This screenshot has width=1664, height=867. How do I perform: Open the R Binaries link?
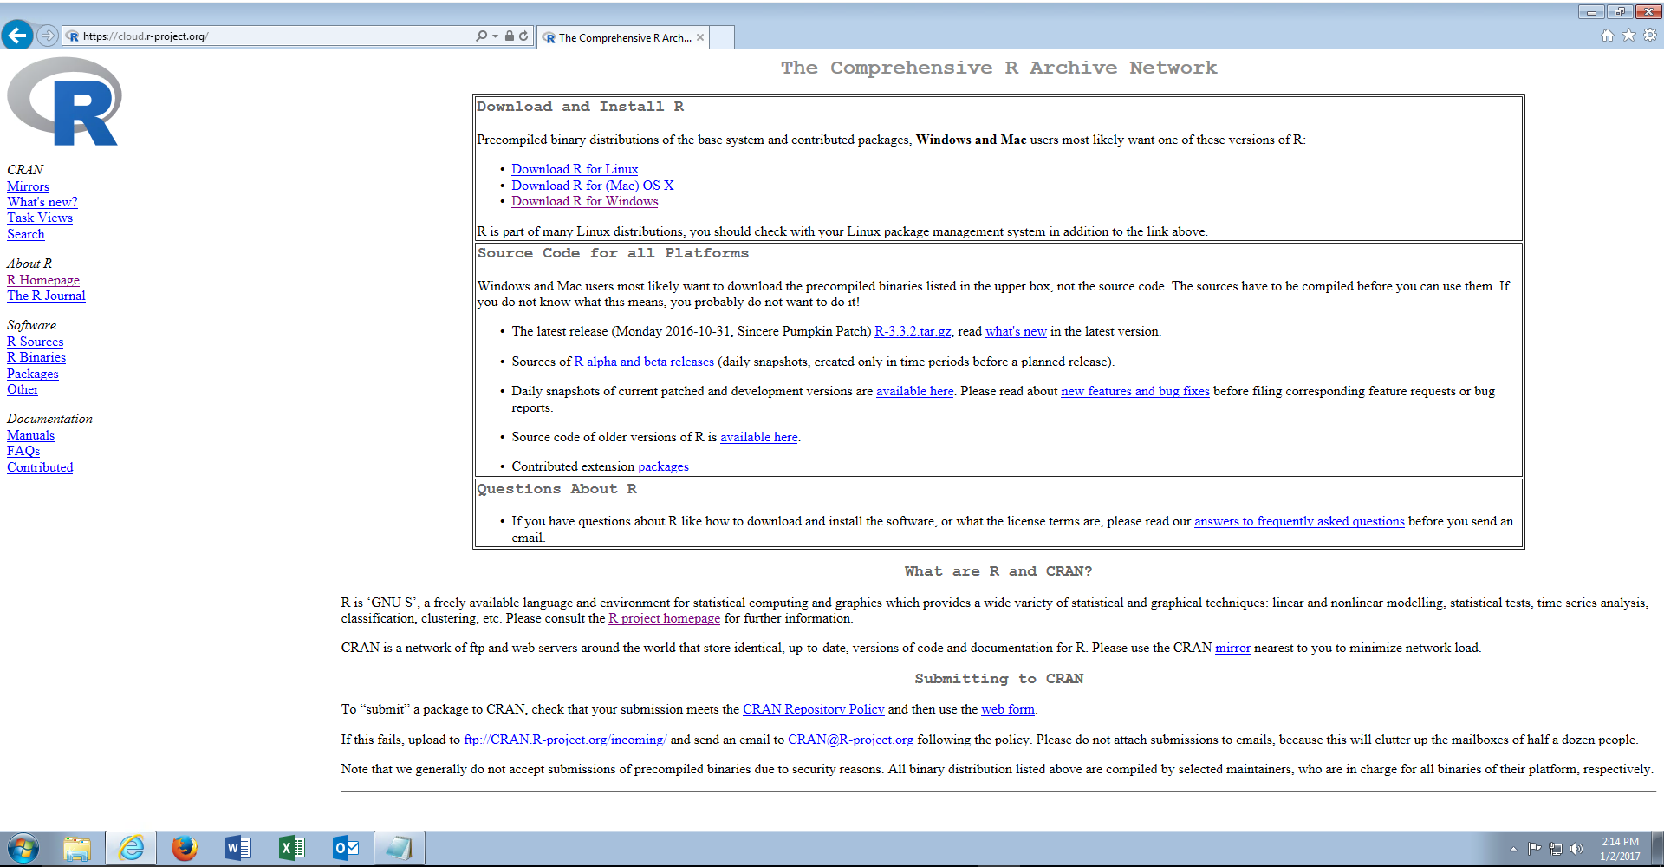36,357
